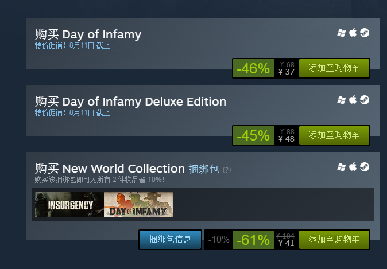The height and width of the screenshot is (269, 387).
Task: Open the Insurgency game thumbnail
Action: click(x=69, y=205)
